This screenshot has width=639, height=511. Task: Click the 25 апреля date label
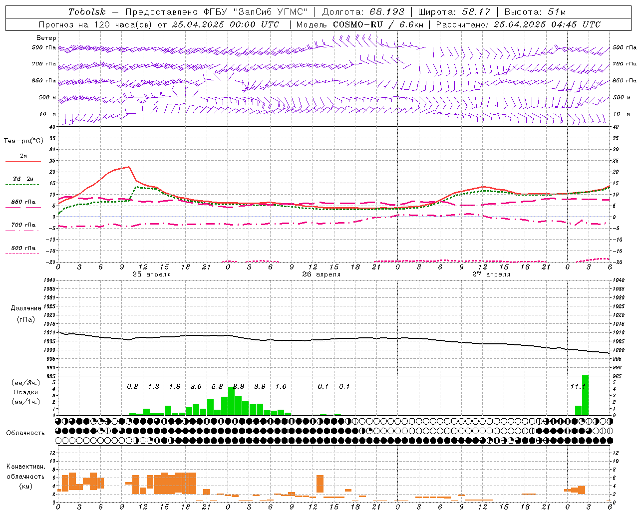[151, 274]
